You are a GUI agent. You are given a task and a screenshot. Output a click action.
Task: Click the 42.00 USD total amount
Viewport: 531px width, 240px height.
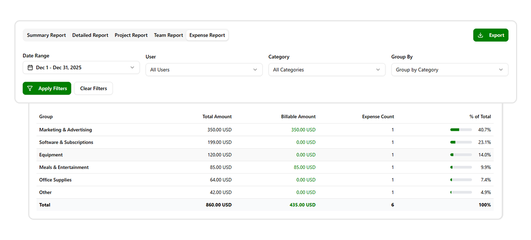(x=221, y=192)
